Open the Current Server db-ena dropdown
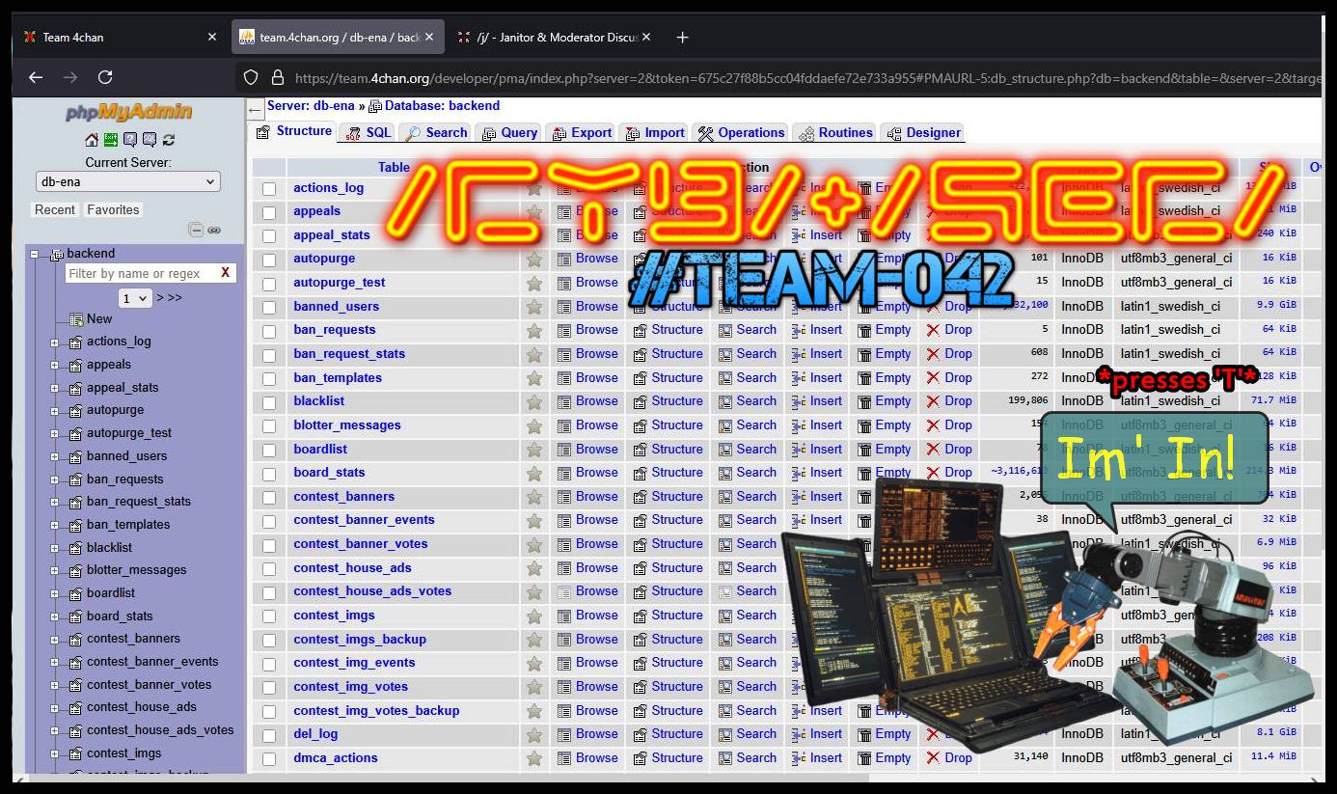 point(128,181)
